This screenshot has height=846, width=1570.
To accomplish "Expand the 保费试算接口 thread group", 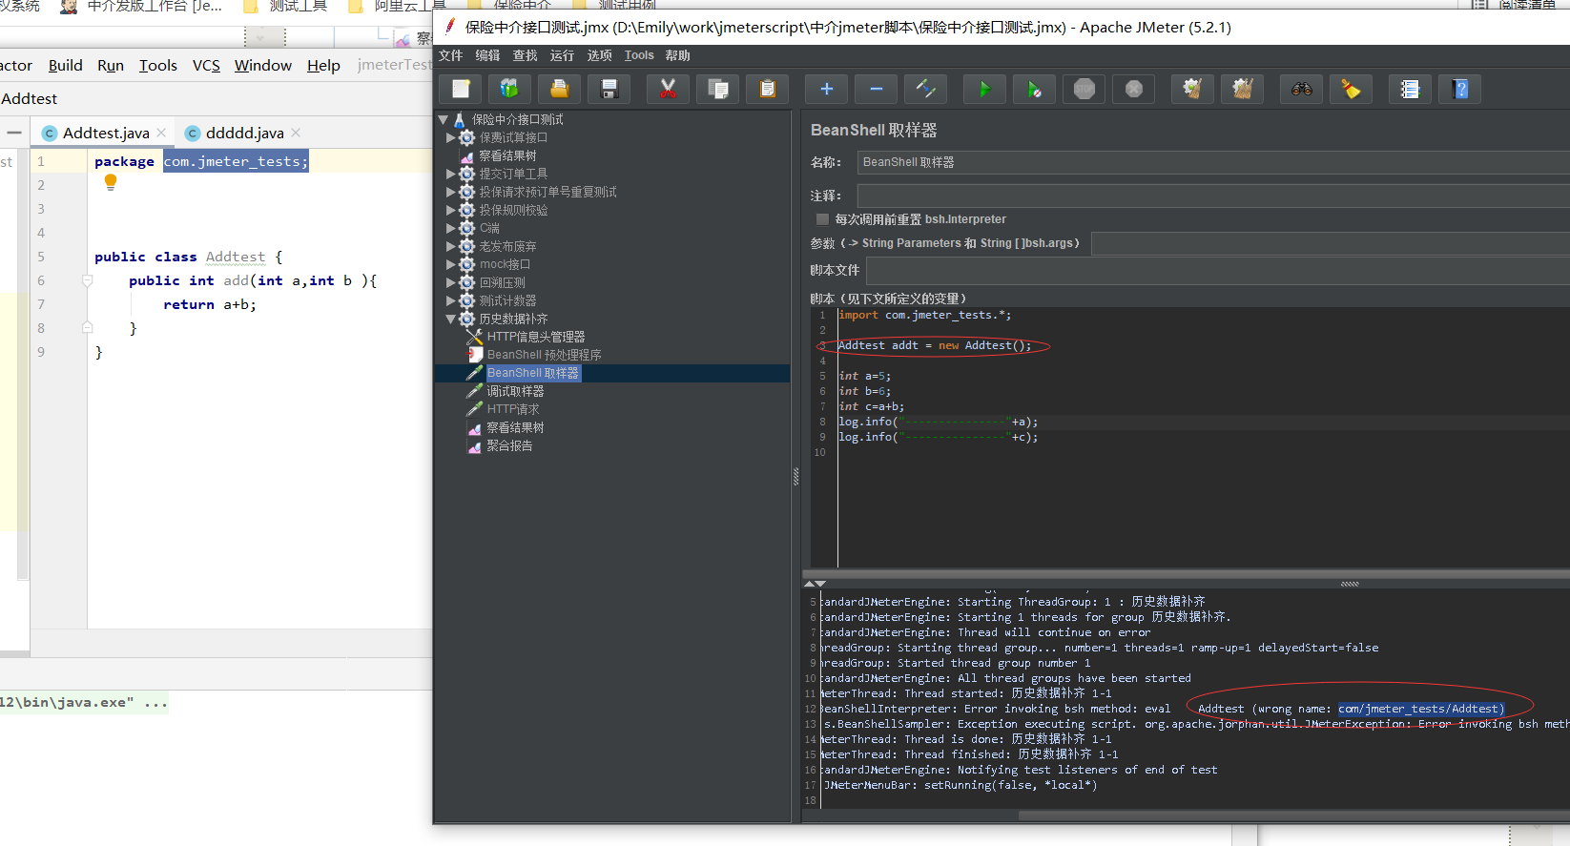I will tap(450, 137).
